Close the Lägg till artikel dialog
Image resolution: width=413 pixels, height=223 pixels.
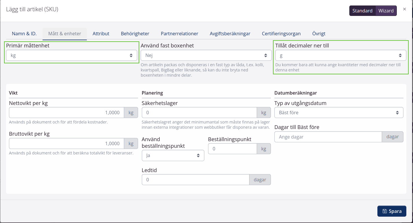tap(405, 9)
